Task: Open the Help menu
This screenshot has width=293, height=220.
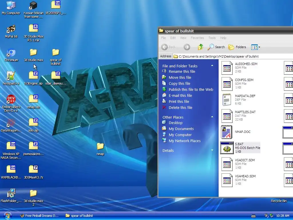Action: click(223, 38)
